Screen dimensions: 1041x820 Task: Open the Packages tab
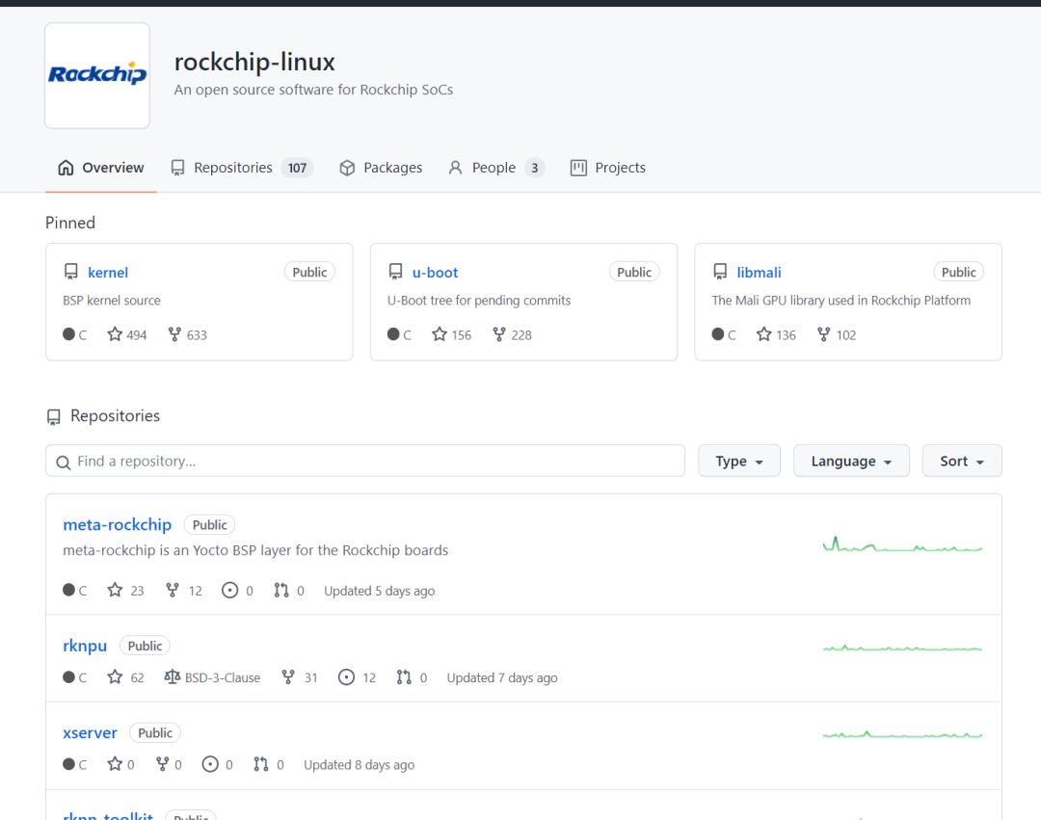[381, 168]
